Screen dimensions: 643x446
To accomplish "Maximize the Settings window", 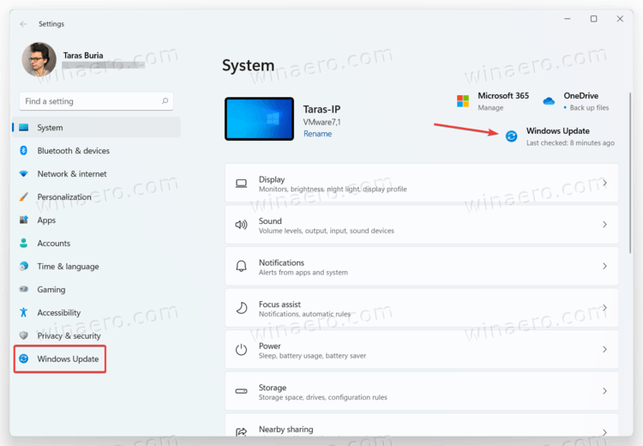I will click(x=593, y=19).
